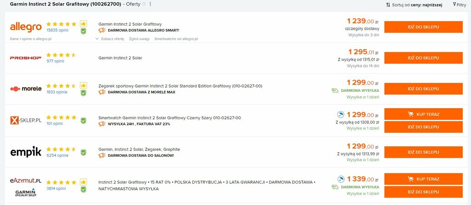Viewport: 471px width, 205px height.
Task: Click szczegóły dostawy under allegro price
Action: coord(362,29)
